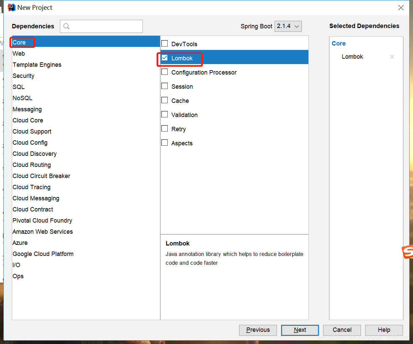
Task: Select the Retry checkbox
Action: point(165,128)
